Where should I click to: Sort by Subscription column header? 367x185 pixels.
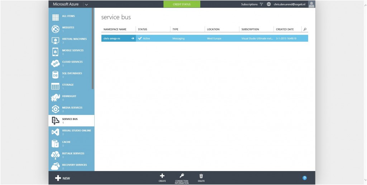pos(250,29)
